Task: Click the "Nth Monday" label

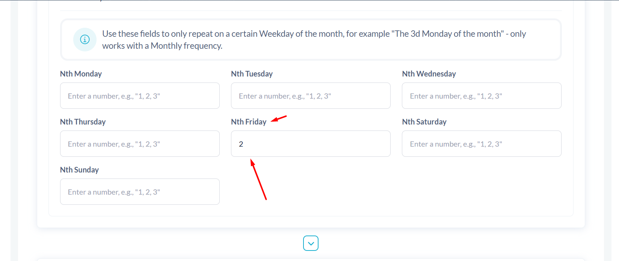Action: (x=81, y=74)
